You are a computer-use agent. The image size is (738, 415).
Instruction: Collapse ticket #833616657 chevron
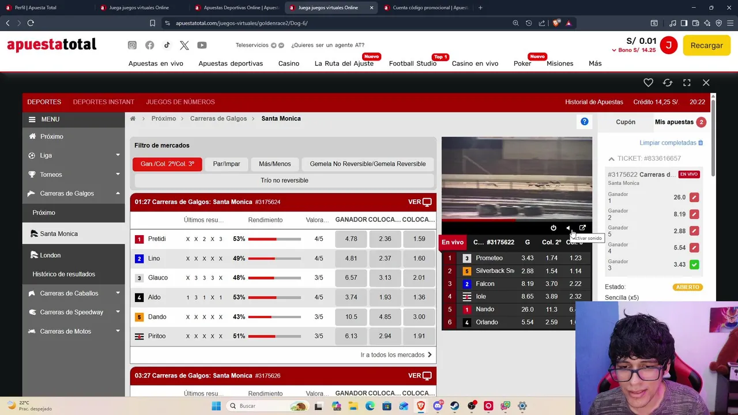click(x=611, y=159)
